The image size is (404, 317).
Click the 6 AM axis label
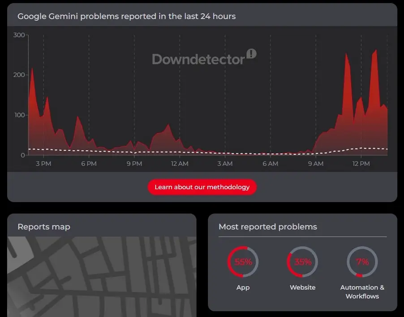pos(270,164)
